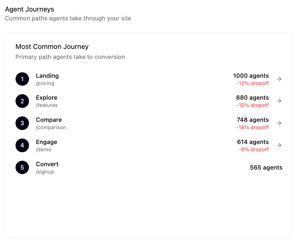Click the Agent Journeys page title

(29, 9)
